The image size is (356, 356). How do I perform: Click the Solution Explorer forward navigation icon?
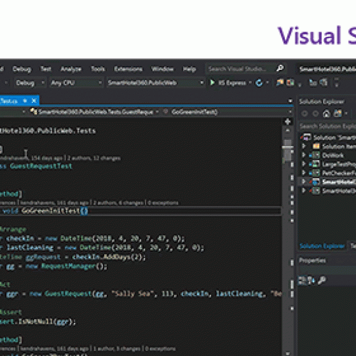click(x=315, y=113)
